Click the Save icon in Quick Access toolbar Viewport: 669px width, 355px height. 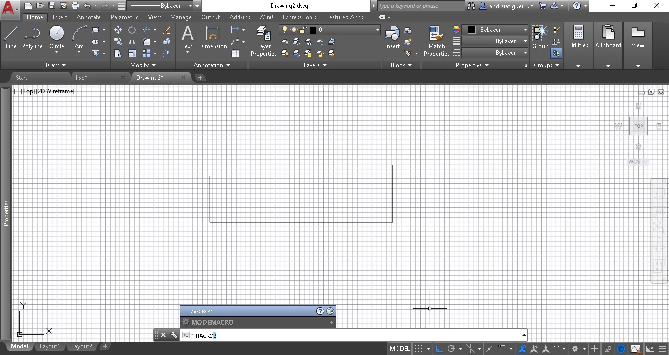pyautogui.click(x=52, y=6)
